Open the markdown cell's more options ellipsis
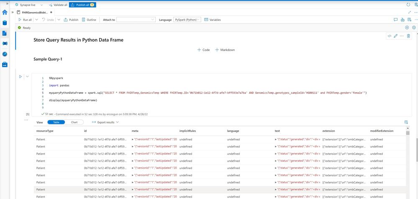The width and height of the screenshot is (418, 199). tap(402, 36)
